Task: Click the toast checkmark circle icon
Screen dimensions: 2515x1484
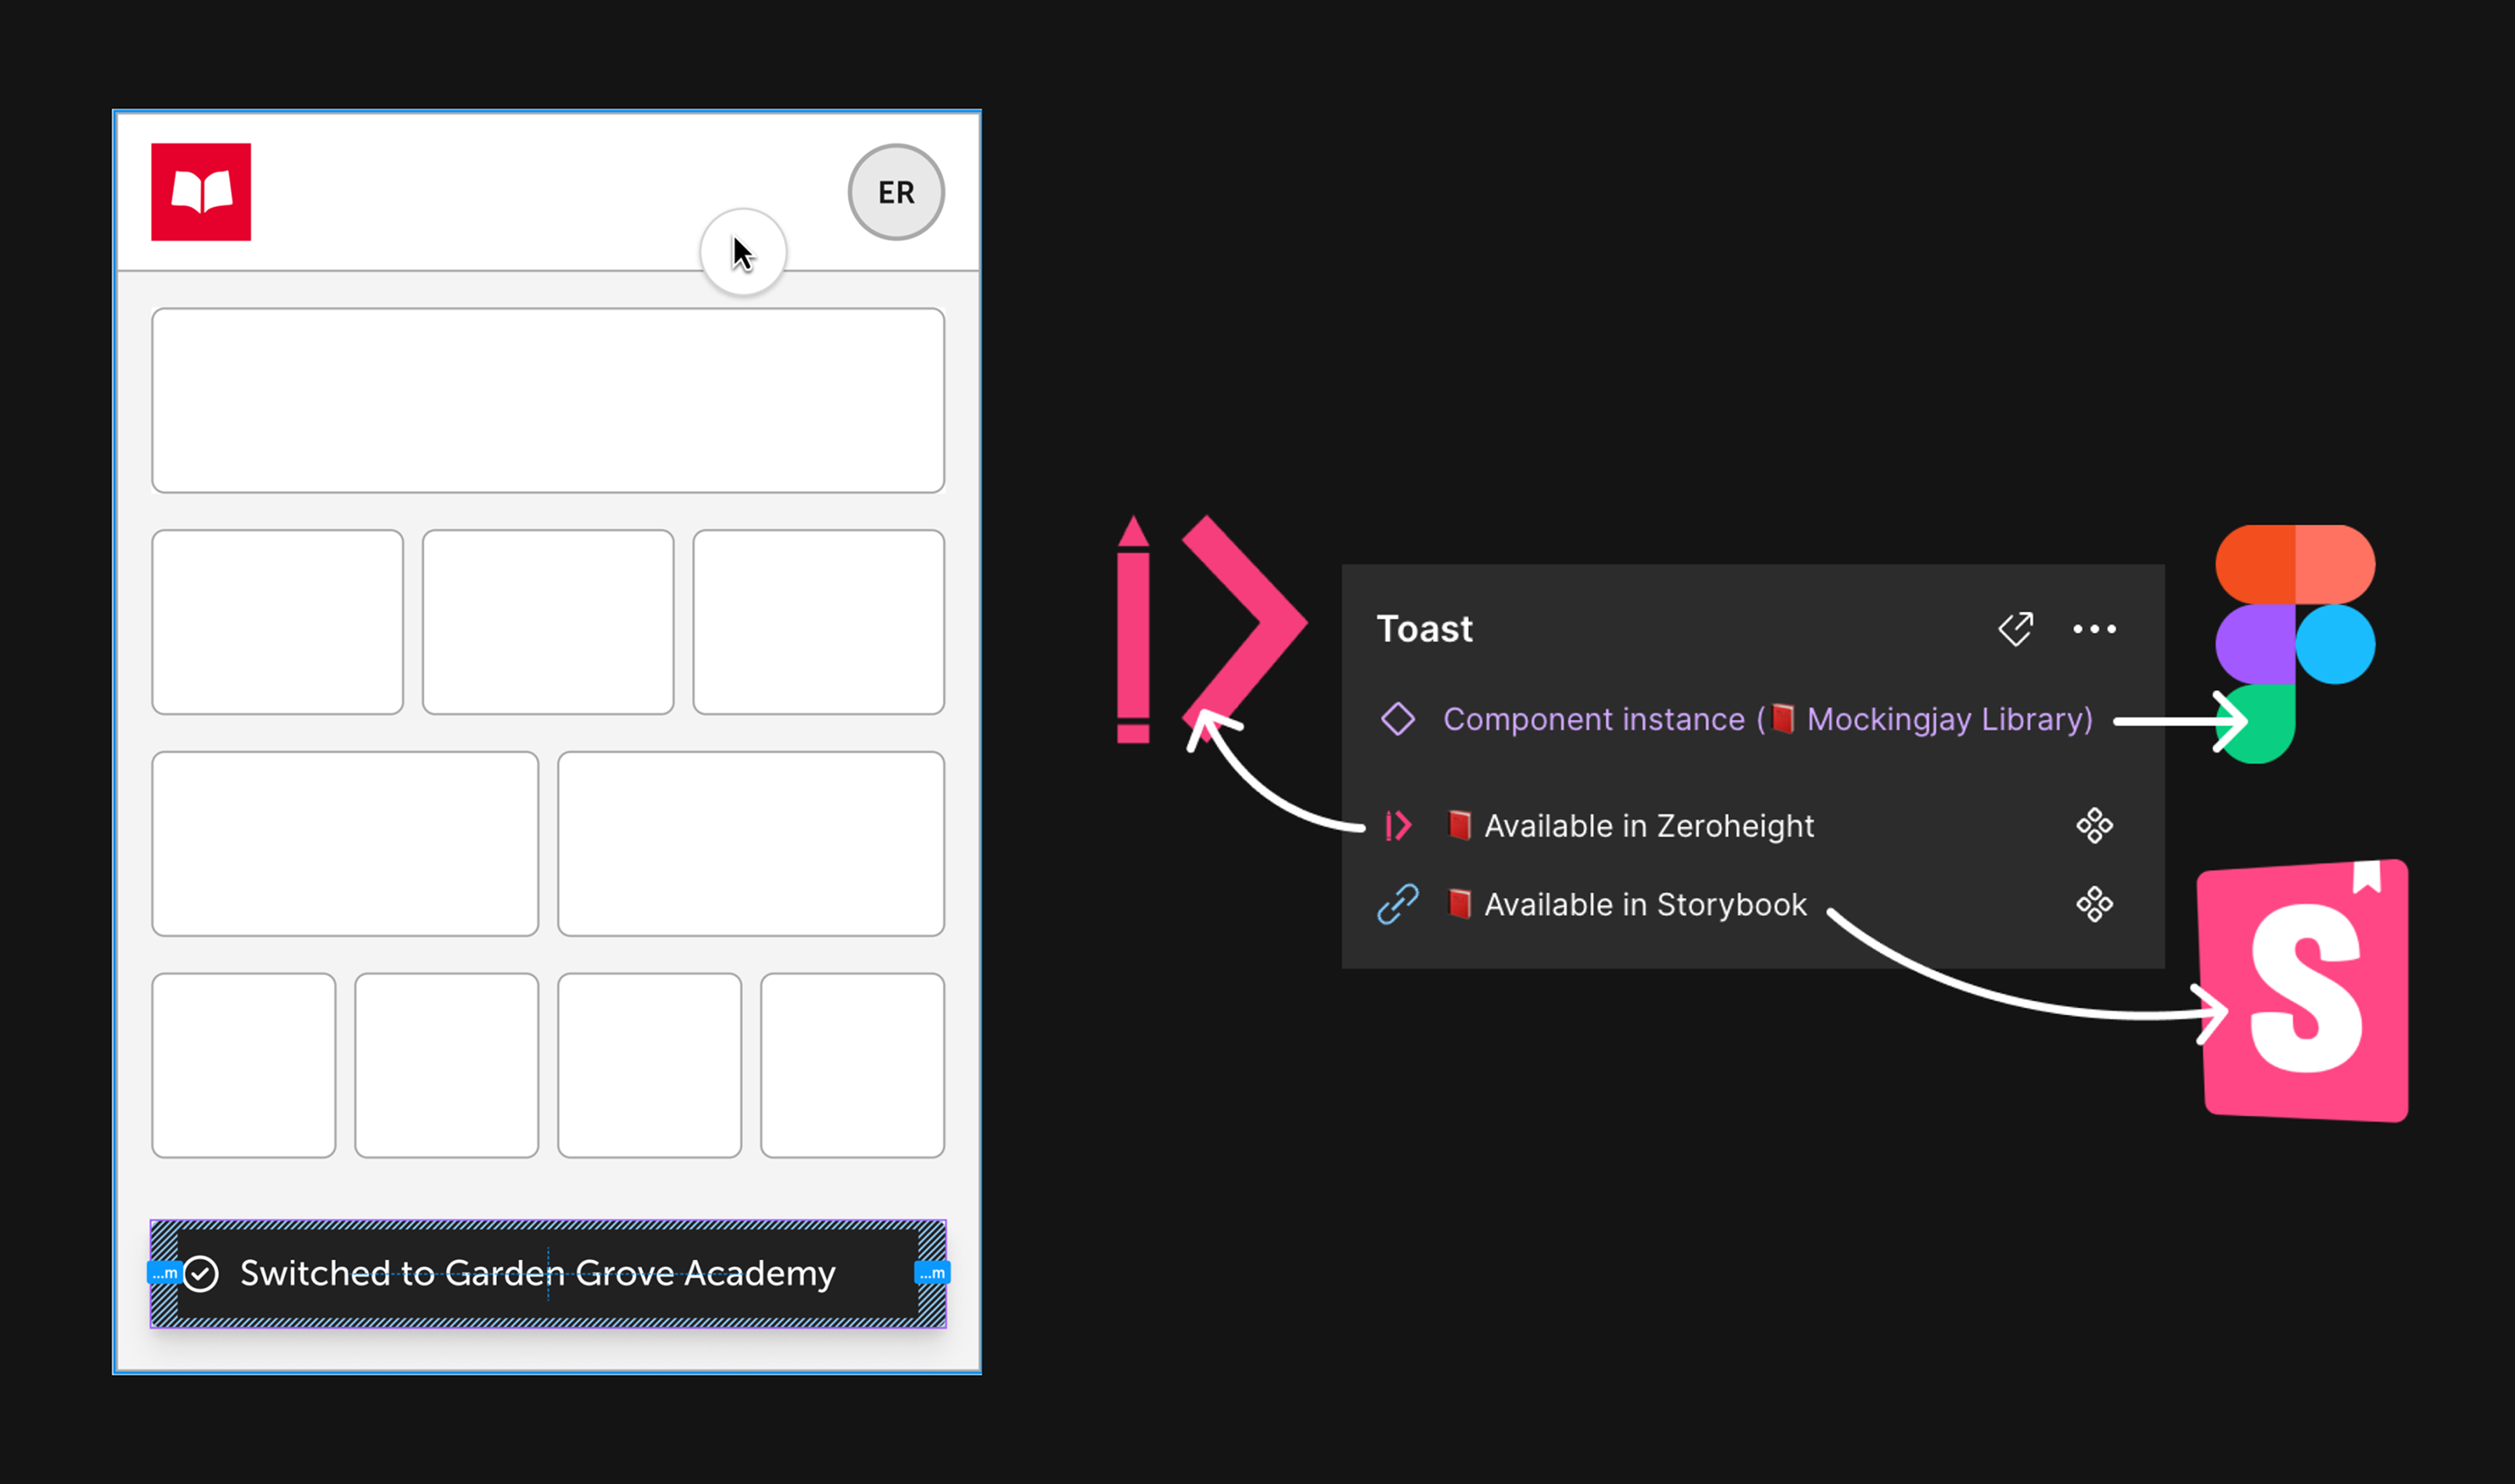Action: (201, 1274)
